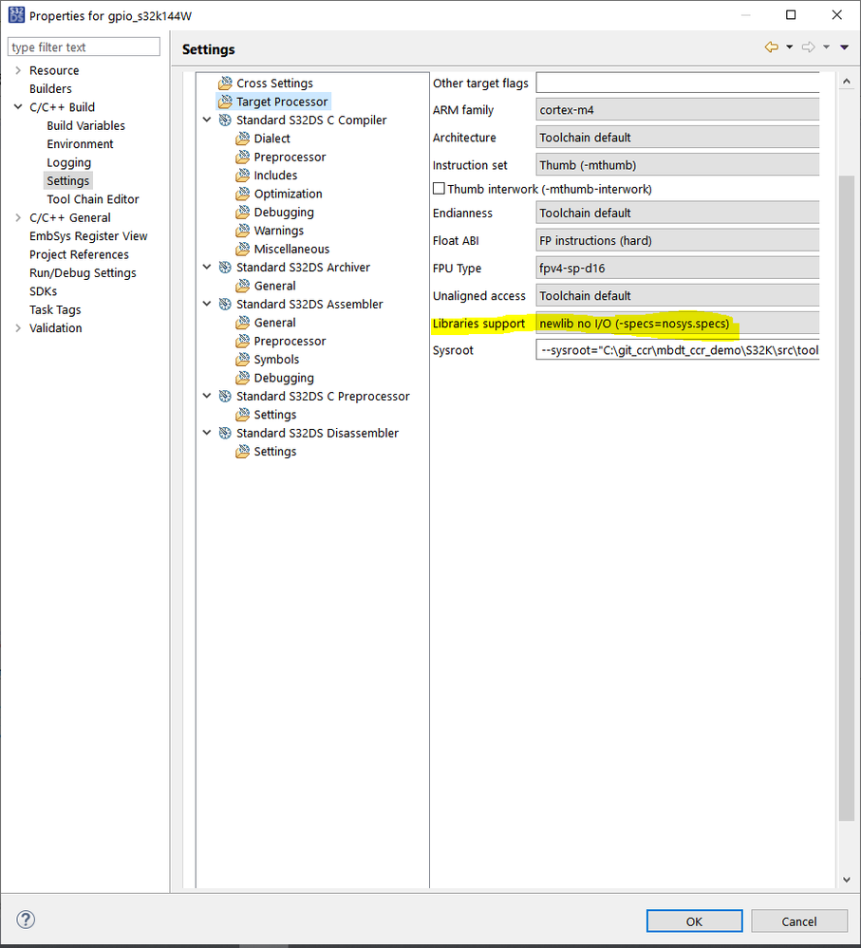861x948 pixels.
Task: Click the Cross Settings page icon
Action: [x=225, y=83]
